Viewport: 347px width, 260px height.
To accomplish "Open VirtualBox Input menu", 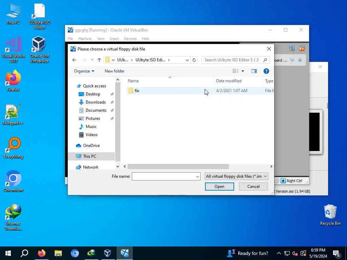I will [x=114, y=39].
